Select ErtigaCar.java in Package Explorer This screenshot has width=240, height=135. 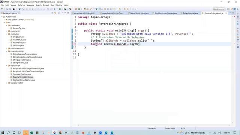pyautogui.click(x=18, y=37)
